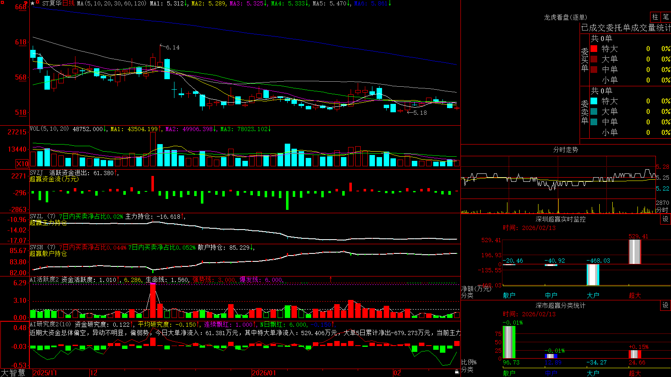671x377 pixels.
Task: Click the -34.27 大户 value in 分类统计
Action: [597, 362]
